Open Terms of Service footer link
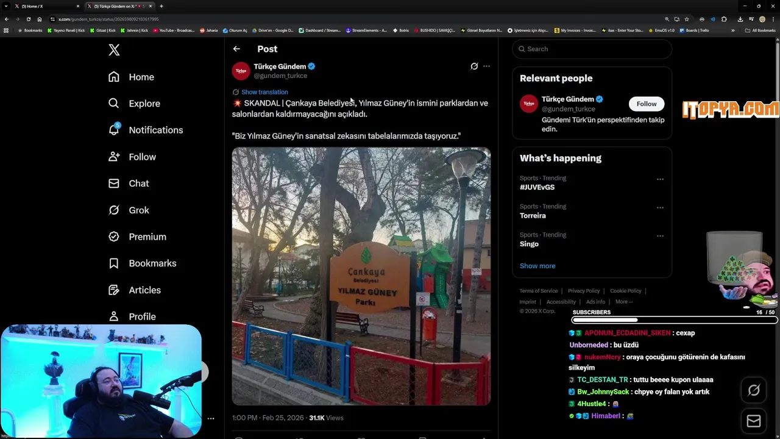This screenshot has height=439, width=780. [539, 291]
